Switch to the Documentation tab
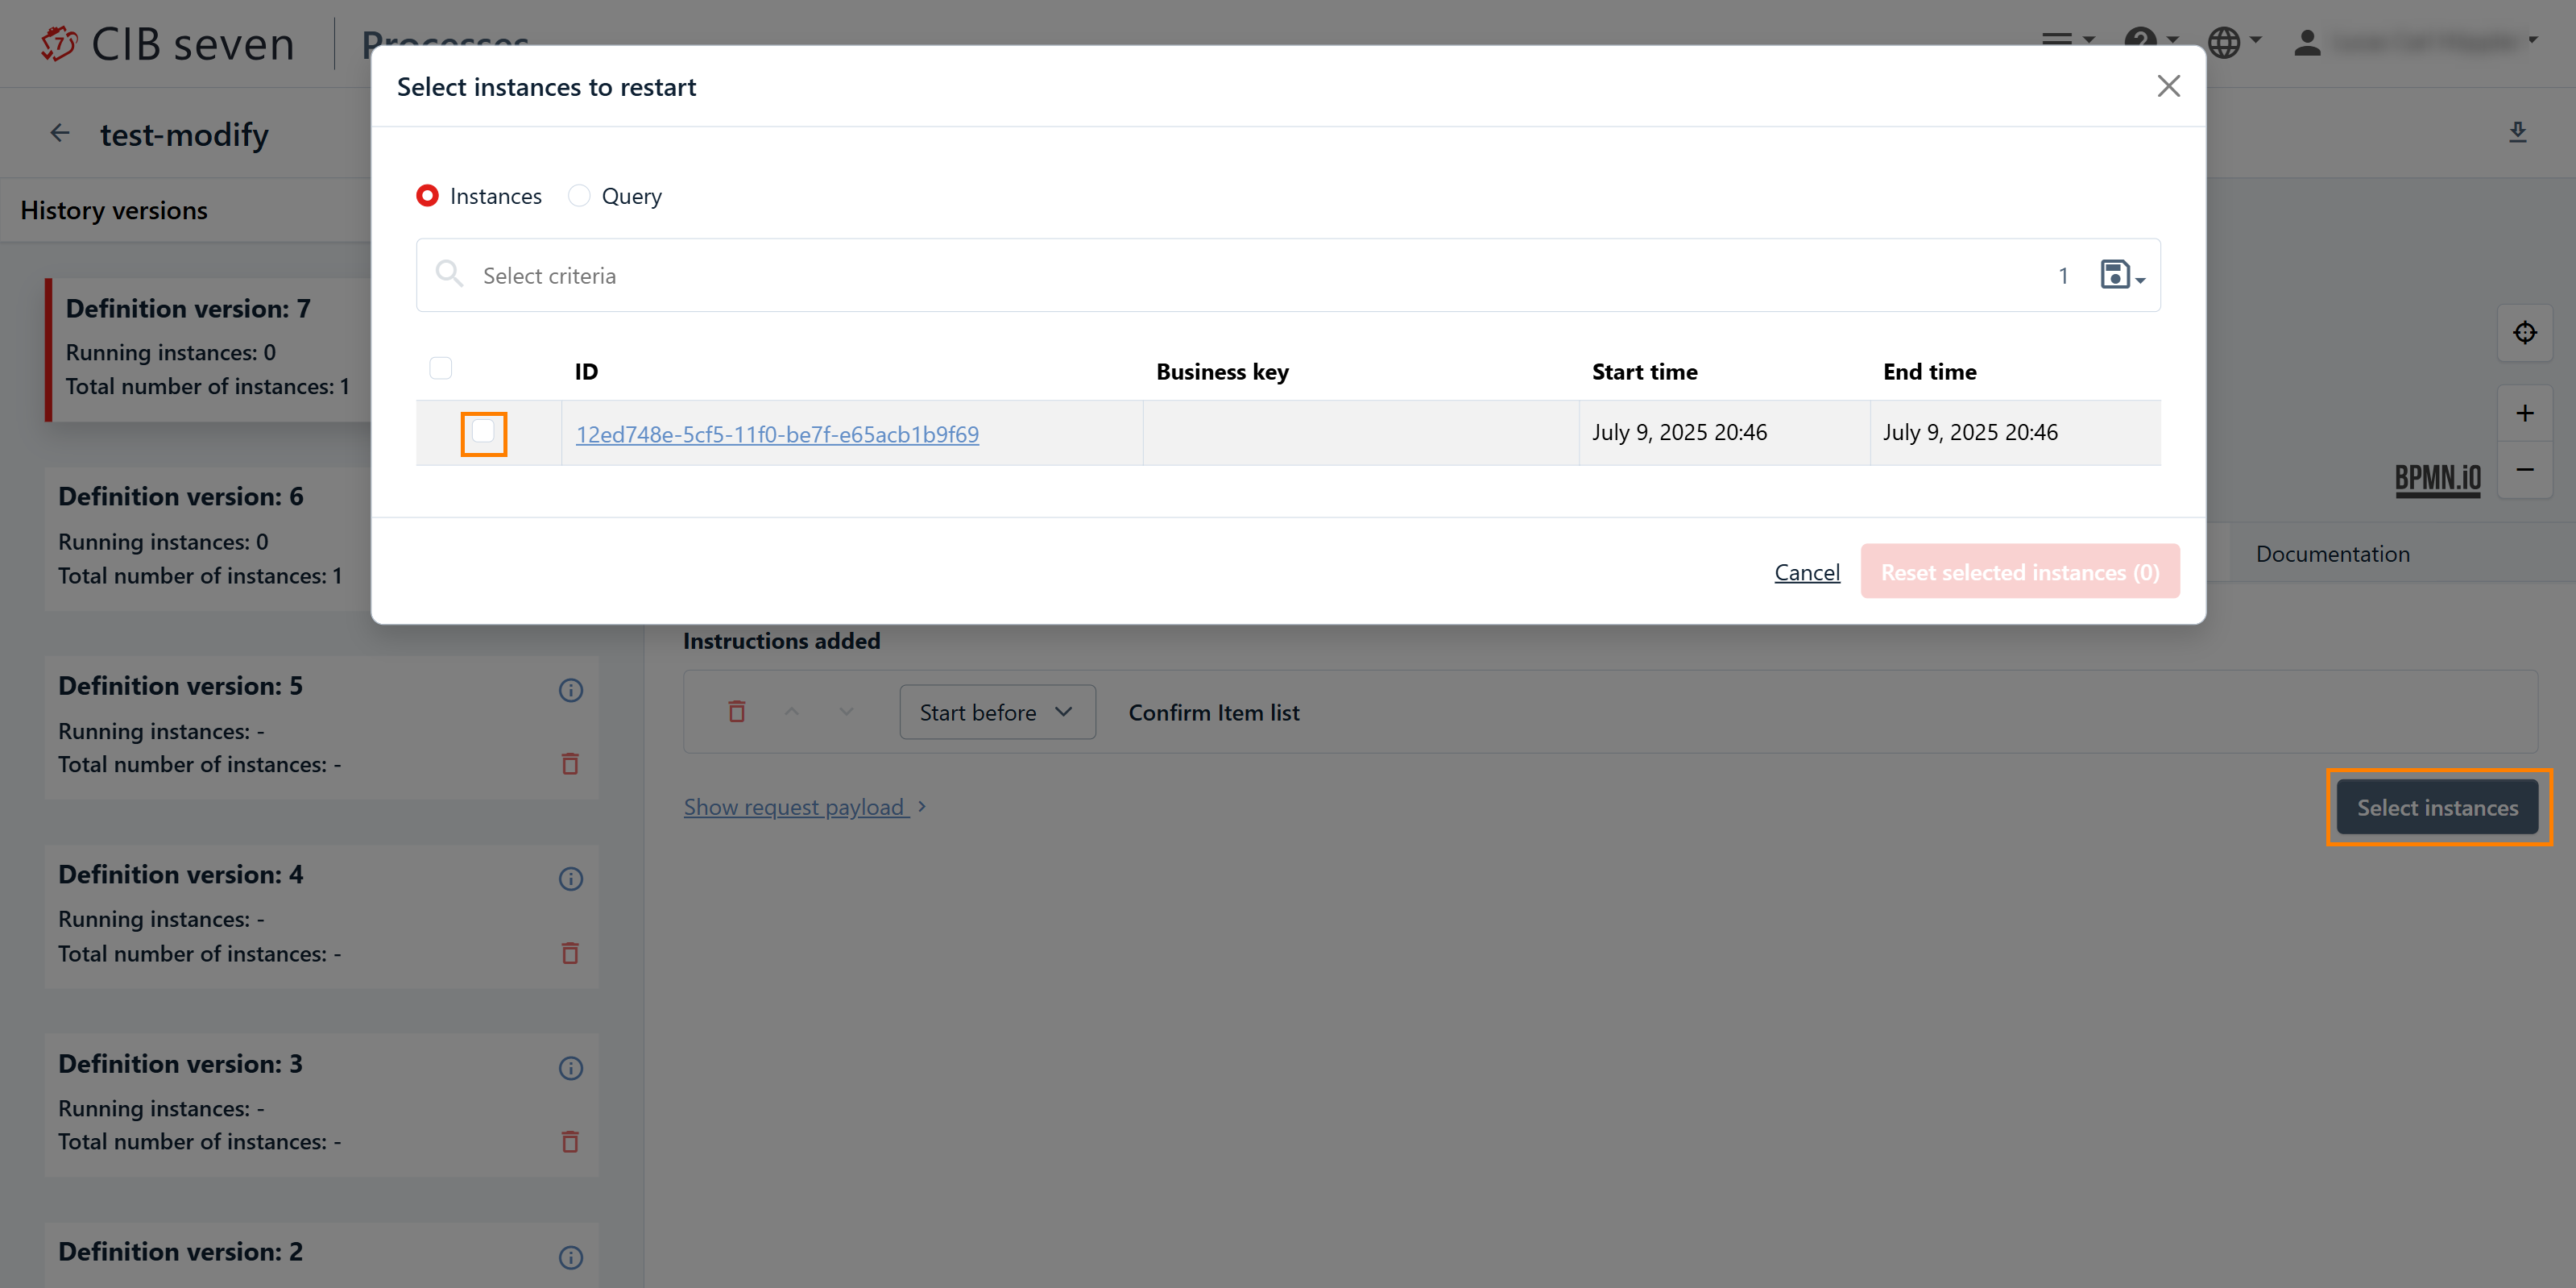The image size is (2576, 1288). click(2331, 554)
